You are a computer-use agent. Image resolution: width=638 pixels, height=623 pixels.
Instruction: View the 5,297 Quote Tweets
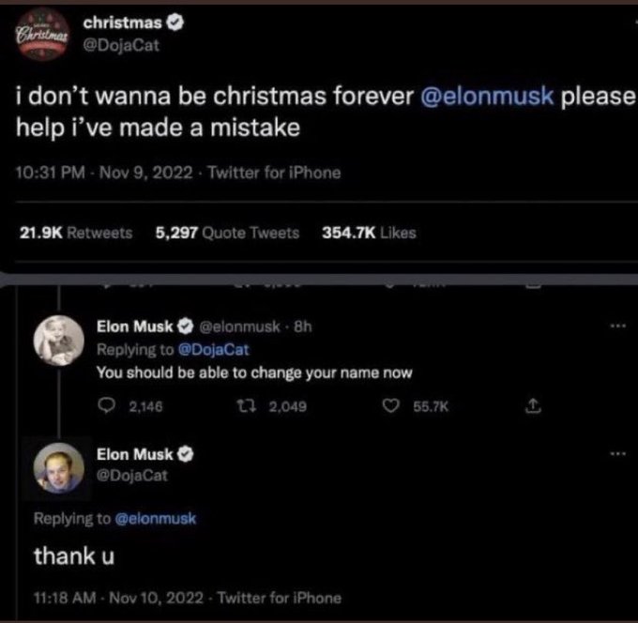(x=227, y=233)
